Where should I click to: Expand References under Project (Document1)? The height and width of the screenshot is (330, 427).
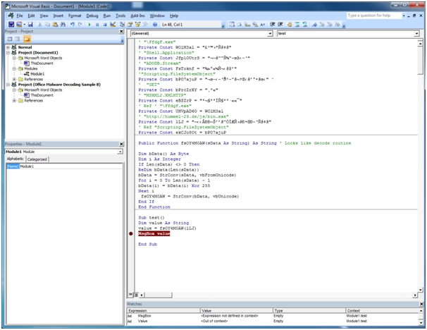[x=14, y=79]
